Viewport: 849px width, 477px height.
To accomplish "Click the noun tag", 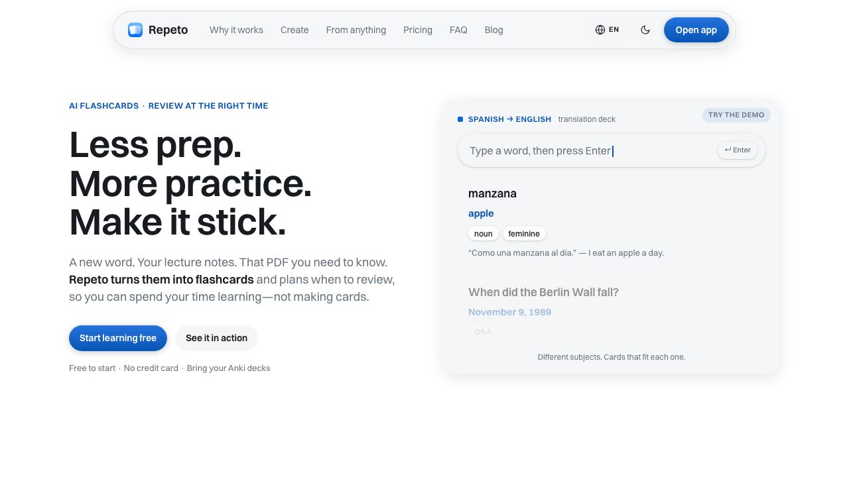I will click(x=484, y=233).
